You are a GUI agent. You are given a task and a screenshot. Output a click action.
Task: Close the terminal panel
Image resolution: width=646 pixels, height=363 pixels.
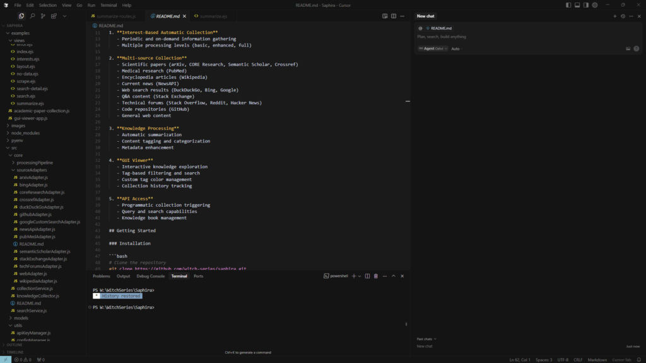coord(402,276)
